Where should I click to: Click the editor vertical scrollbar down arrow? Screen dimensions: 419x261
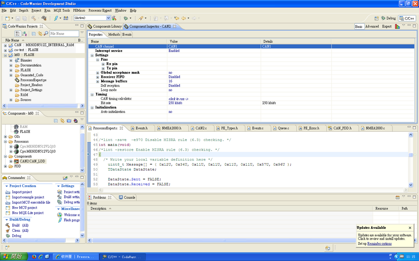411,185
